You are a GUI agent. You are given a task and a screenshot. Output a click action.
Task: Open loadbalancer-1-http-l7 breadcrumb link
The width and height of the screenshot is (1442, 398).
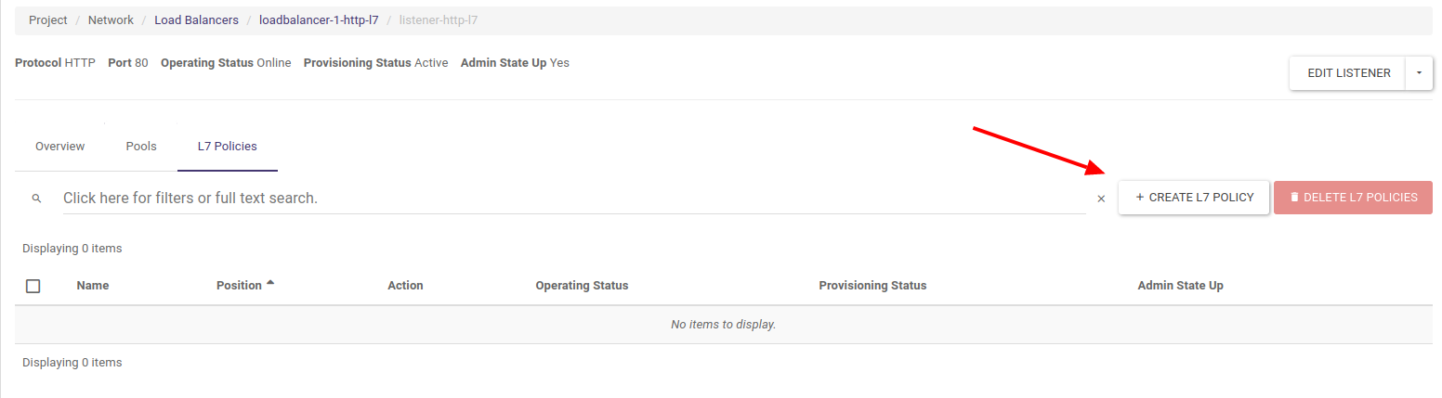coord(319,19)
